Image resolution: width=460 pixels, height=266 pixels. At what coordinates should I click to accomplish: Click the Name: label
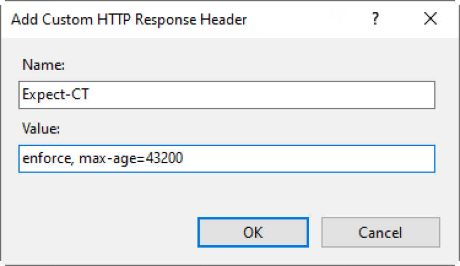pos(43,65)
